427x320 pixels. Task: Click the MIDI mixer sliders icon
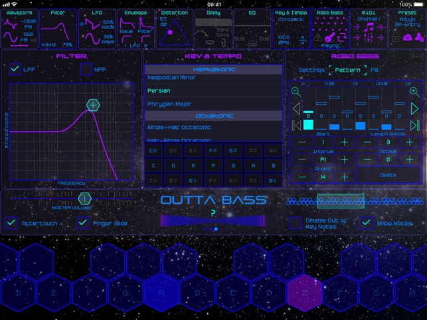pos(369,37)
